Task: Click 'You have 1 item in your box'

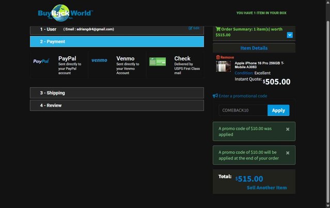Action: pos(261,13)
